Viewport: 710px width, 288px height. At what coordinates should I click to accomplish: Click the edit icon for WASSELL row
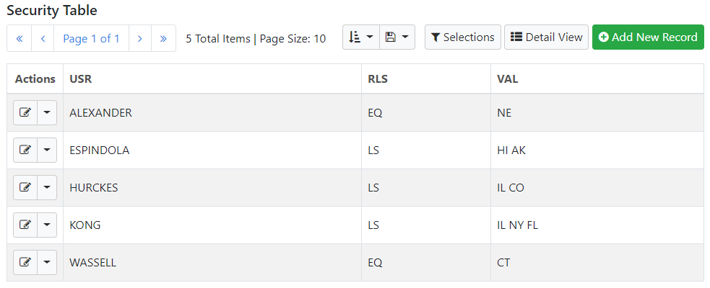25,262
